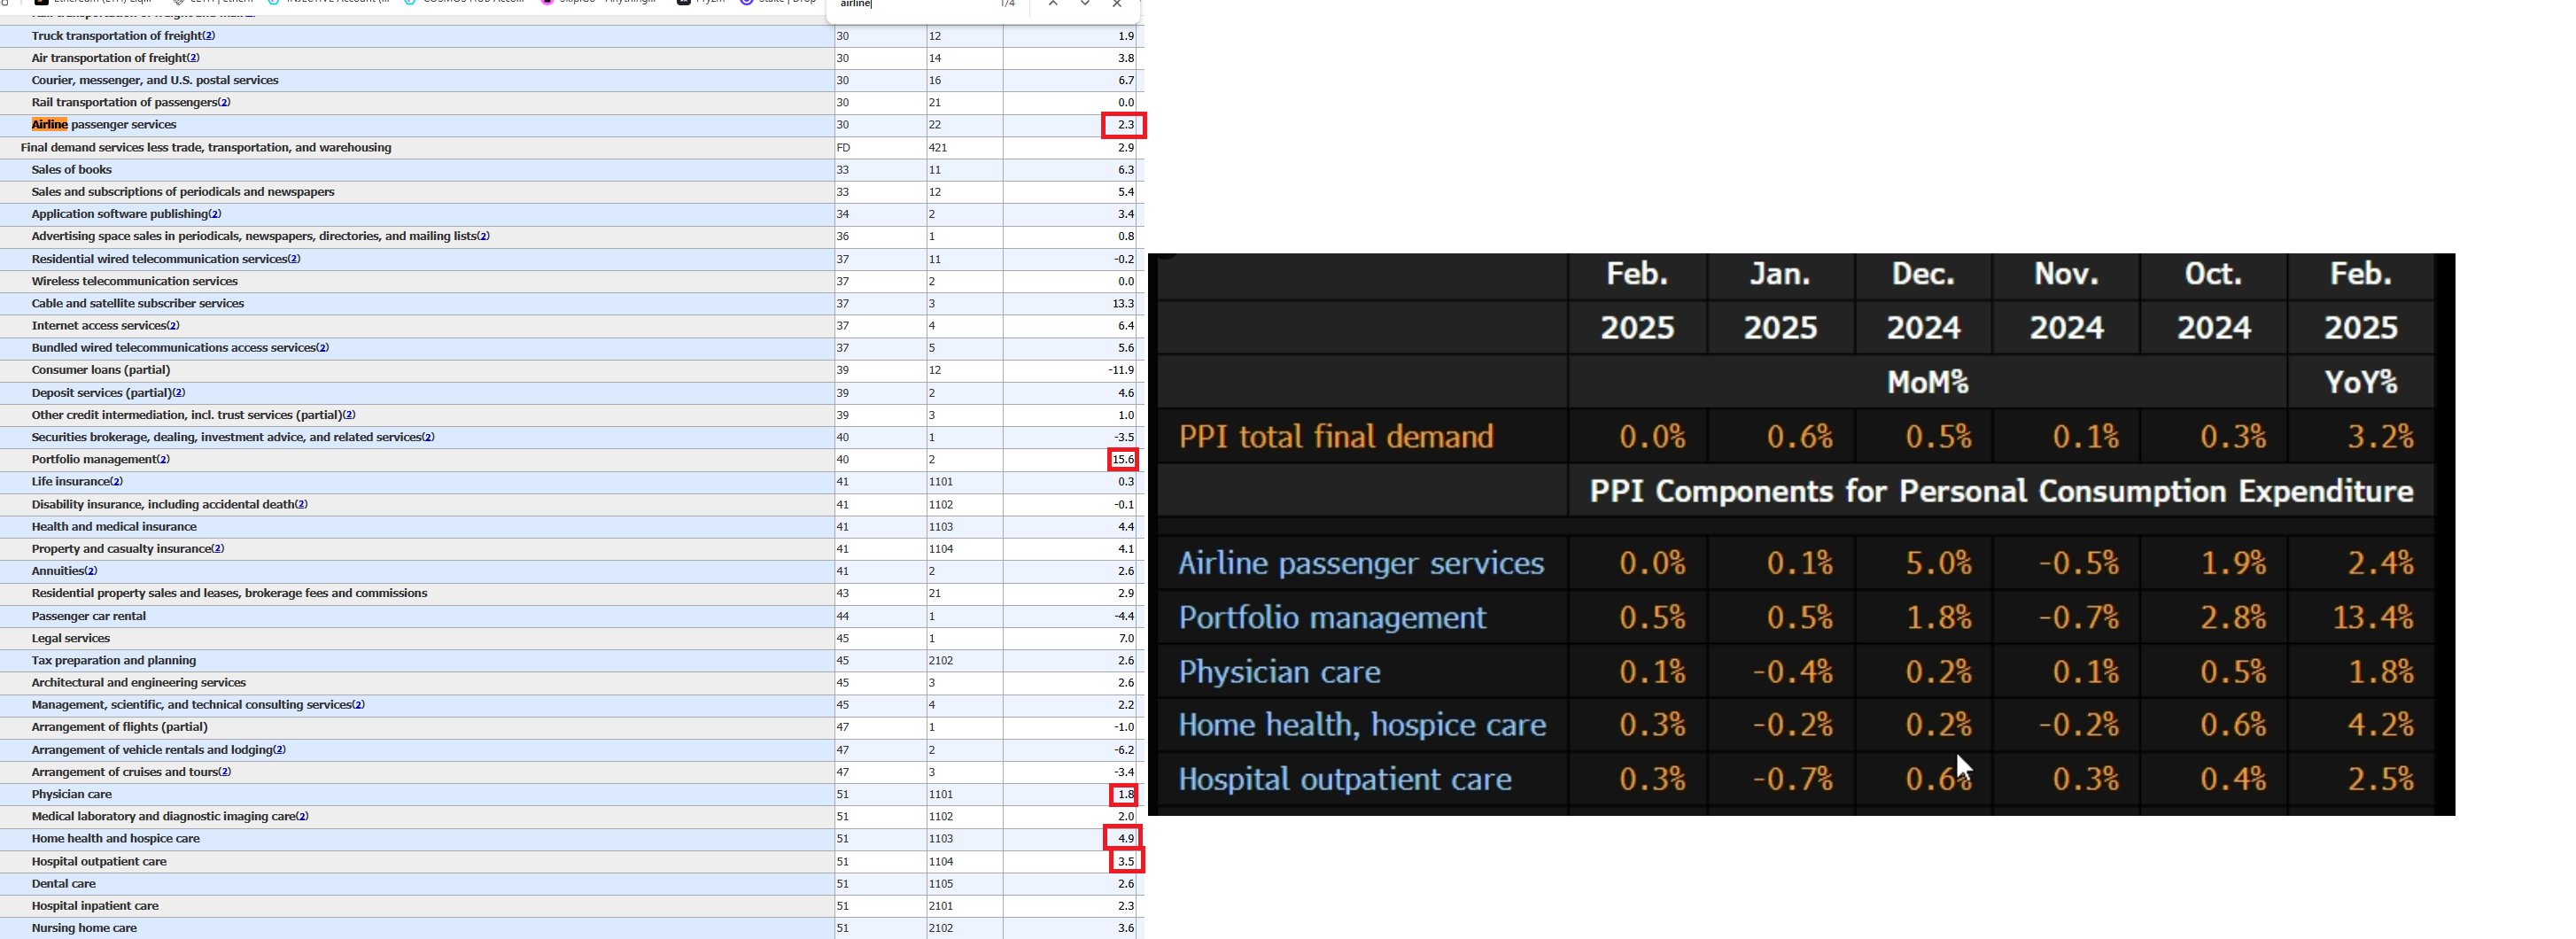Screen dimensions: 2576x939
Task: Click the 'YoY%' header in dark table
Action: (2360, 382)
